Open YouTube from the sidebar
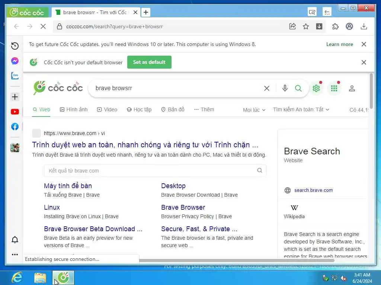 [x=15, y=112]
